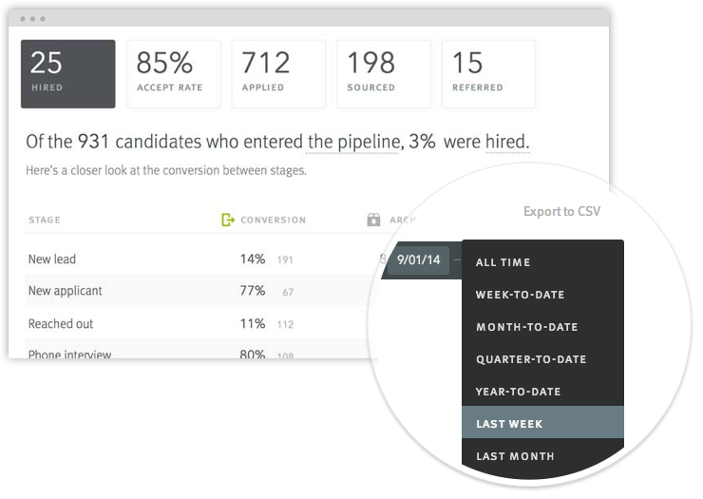Image resolution: width=703 pixels, height=499 pixels.
Task: Open the New lead stage row
Action: pos(52,259)
